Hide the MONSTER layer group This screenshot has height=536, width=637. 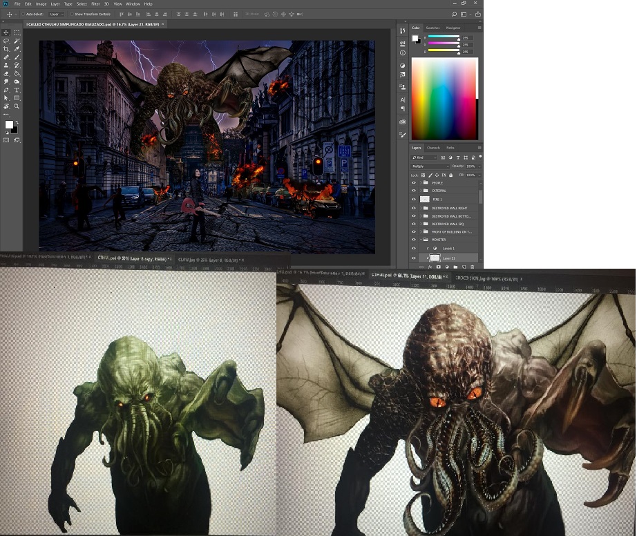point(414,240)
